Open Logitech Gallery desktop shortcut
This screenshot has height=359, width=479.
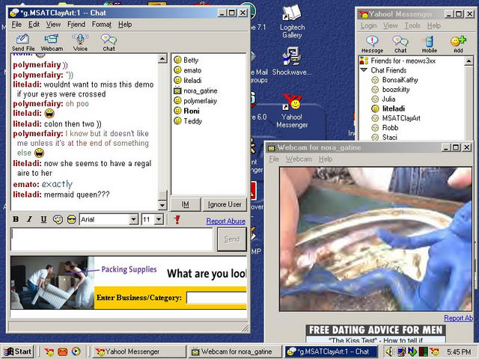tap(292, 22)
